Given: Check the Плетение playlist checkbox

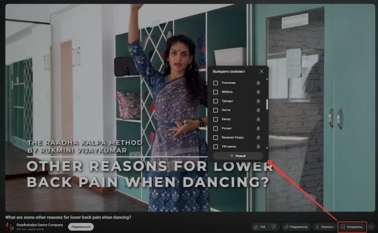Looking at the screenshot, I should coord(216,83).
